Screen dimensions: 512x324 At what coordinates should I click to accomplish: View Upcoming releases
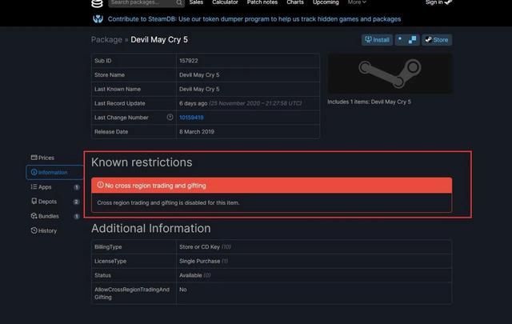point(326,2)
